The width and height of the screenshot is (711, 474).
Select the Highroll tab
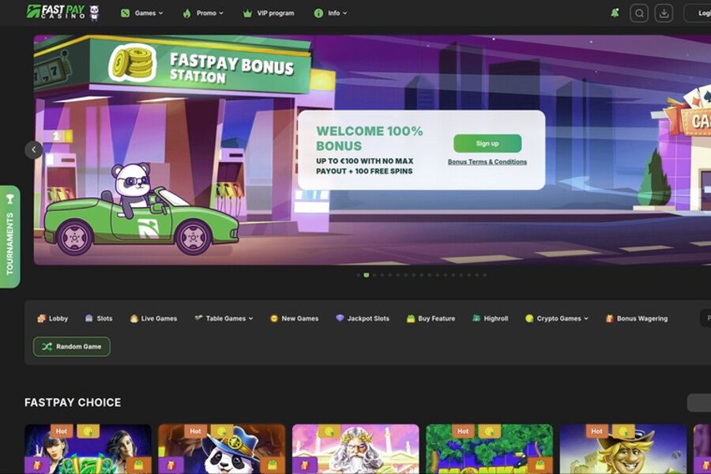[x=490, y=318]
